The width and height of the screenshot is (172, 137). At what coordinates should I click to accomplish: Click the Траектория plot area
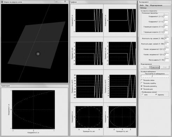[34, 109]
